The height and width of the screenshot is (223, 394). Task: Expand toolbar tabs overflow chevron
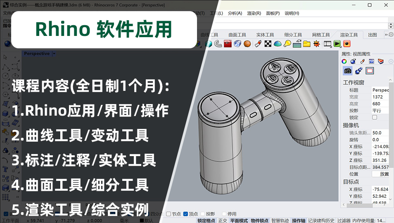[x=386, y=35]
